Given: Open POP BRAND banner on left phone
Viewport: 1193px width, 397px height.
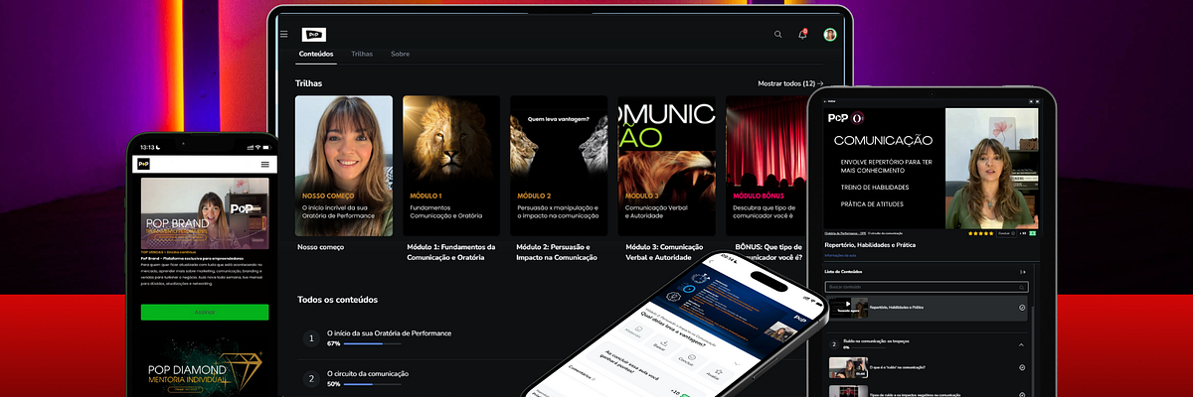Looking at the screenshot, I should coord(204,213).
